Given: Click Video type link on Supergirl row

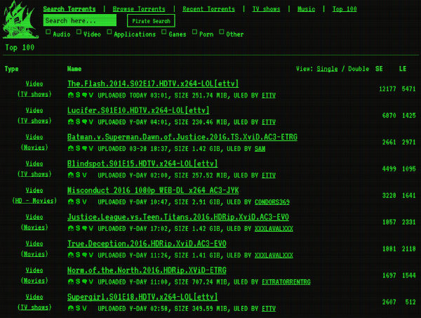Looking at the screenshot, I should click(34, 297).
